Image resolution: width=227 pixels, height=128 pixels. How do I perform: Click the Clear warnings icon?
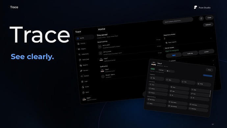click(x=169, y=106)
